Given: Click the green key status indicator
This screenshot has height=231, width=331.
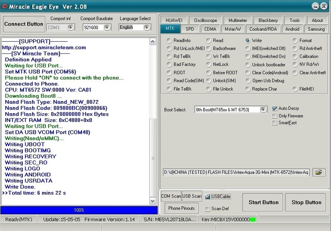Looking at the screenshot, I should pyautogui.click(x=253, y=219).
